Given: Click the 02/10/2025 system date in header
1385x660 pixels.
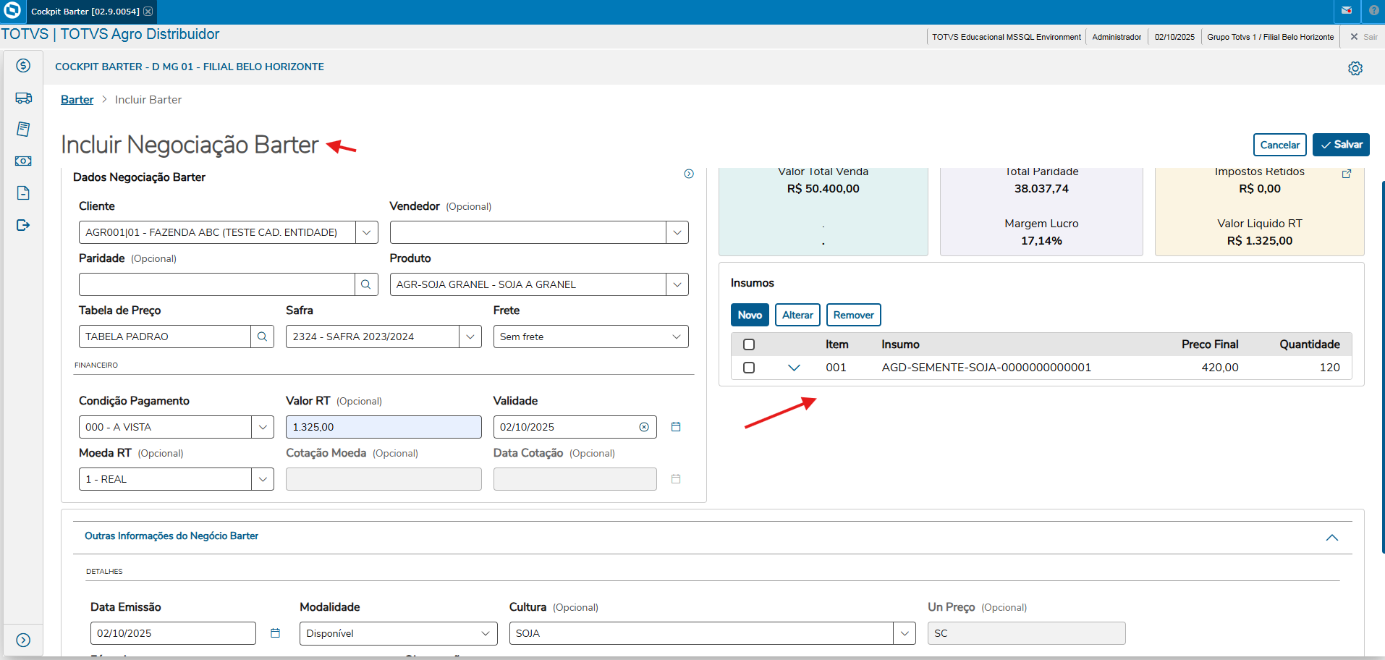Looking at the screenshot, I should [x=1174, y=37].
